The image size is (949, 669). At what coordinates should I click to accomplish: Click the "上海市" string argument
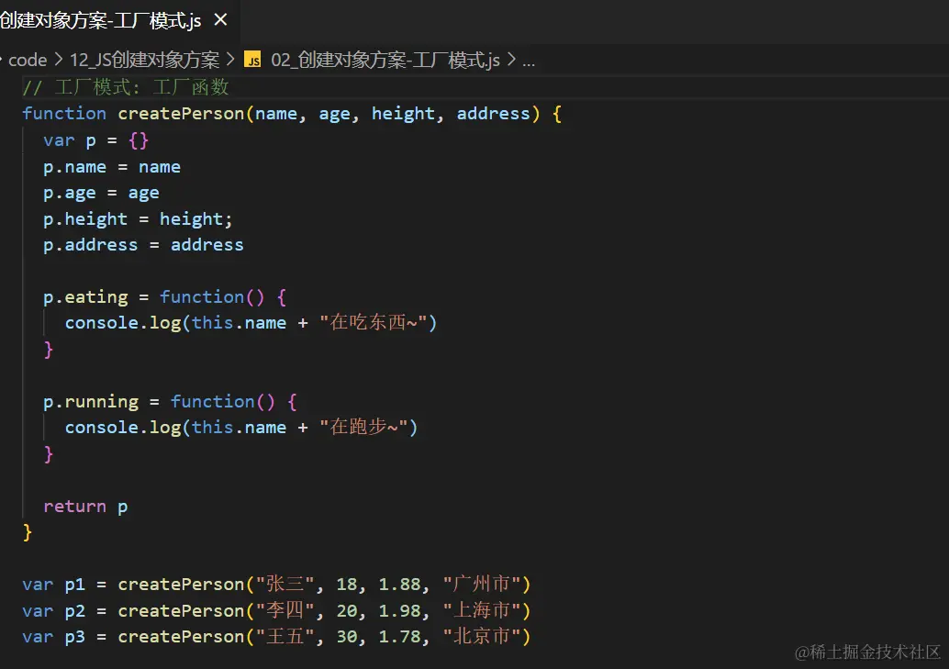pyautogui.click(x=482, y=611)
